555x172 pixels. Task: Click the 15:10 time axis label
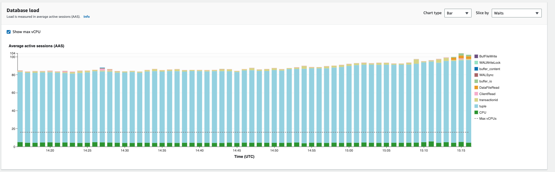[424, 150]
